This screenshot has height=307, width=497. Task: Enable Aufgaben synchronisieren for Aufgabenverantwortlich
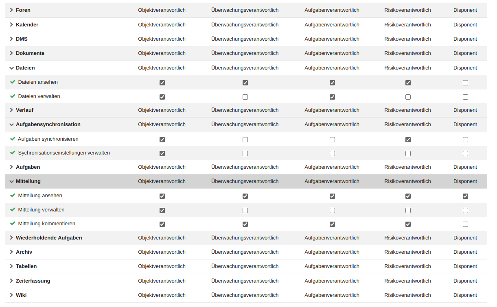(x=332, y=139)
